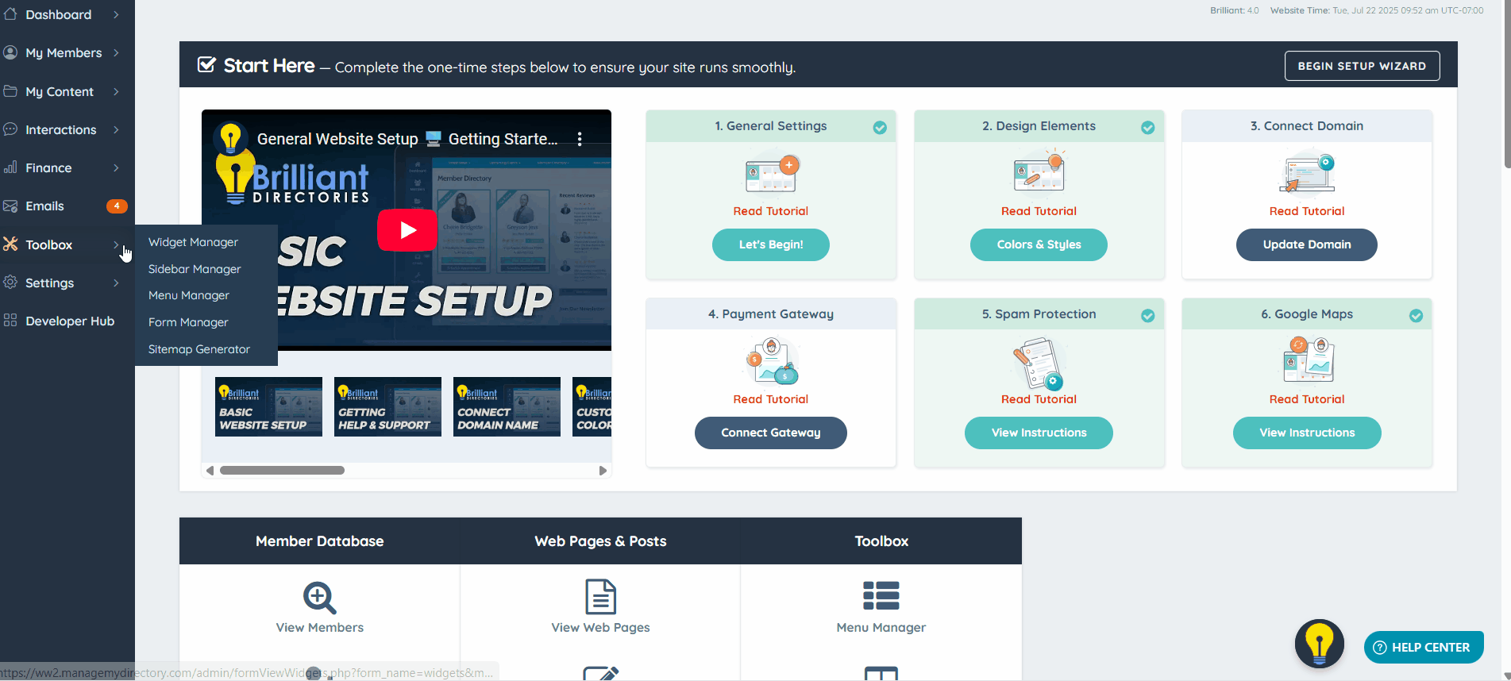
Task: Click the Update Domain button
Action: [x=1307, y=244]
